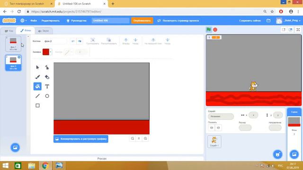The width and height of the screenshot is (303, 170).
Task: Move selection Backward one layer
Action: (x=135, y=41)
